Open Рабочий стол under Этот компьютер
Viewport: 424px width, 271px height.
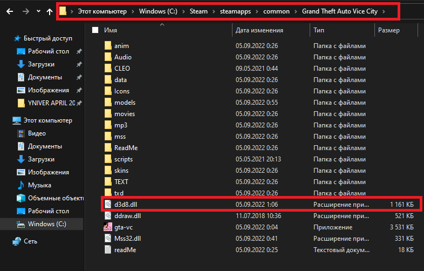(49, 212)
